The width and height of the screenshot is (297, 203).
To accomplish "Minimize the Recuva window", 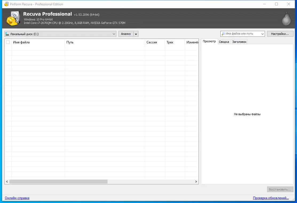I will (264, 4).
